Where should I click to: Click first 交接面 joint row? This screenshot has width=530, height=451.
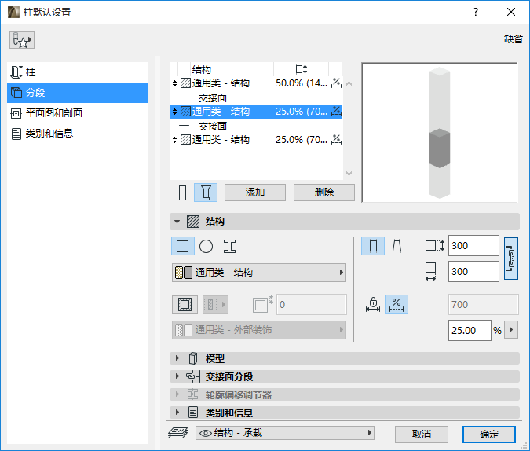[x=257, y=97]
